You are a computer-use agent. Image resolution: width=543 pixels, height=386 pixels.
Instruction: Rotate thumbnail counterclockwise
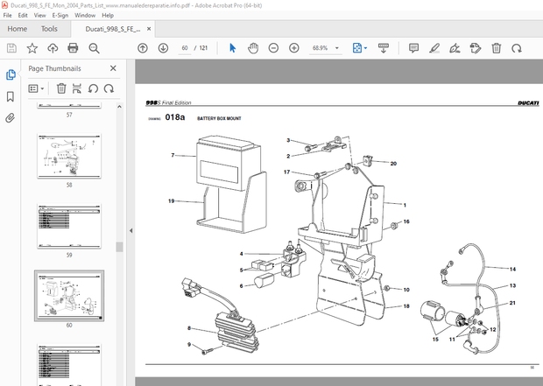click(x=93, y=88)
